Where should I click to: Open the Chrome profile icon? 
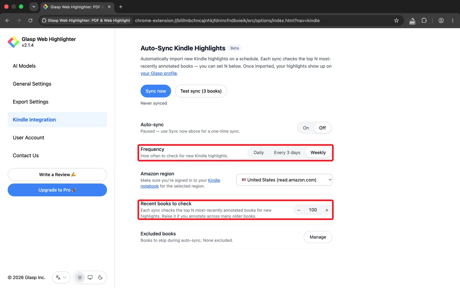(441, 20)
